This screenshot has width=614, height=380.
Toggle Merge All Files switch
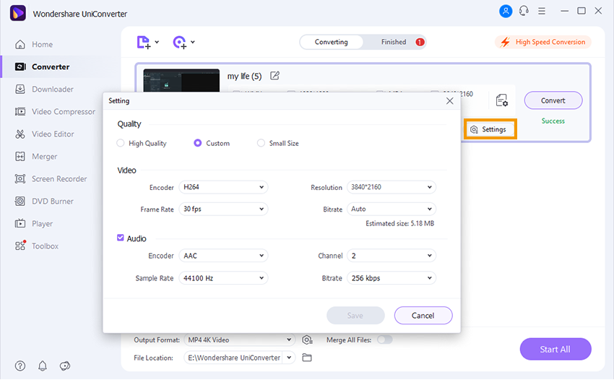(x=384, y=340)
